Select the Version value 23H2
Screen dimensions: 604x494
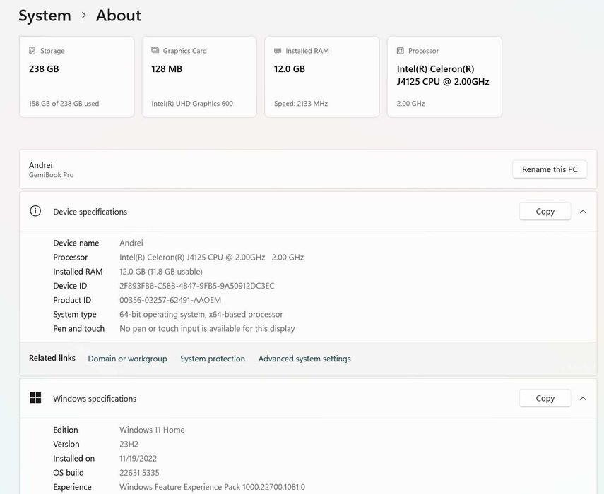coord(129,444)
